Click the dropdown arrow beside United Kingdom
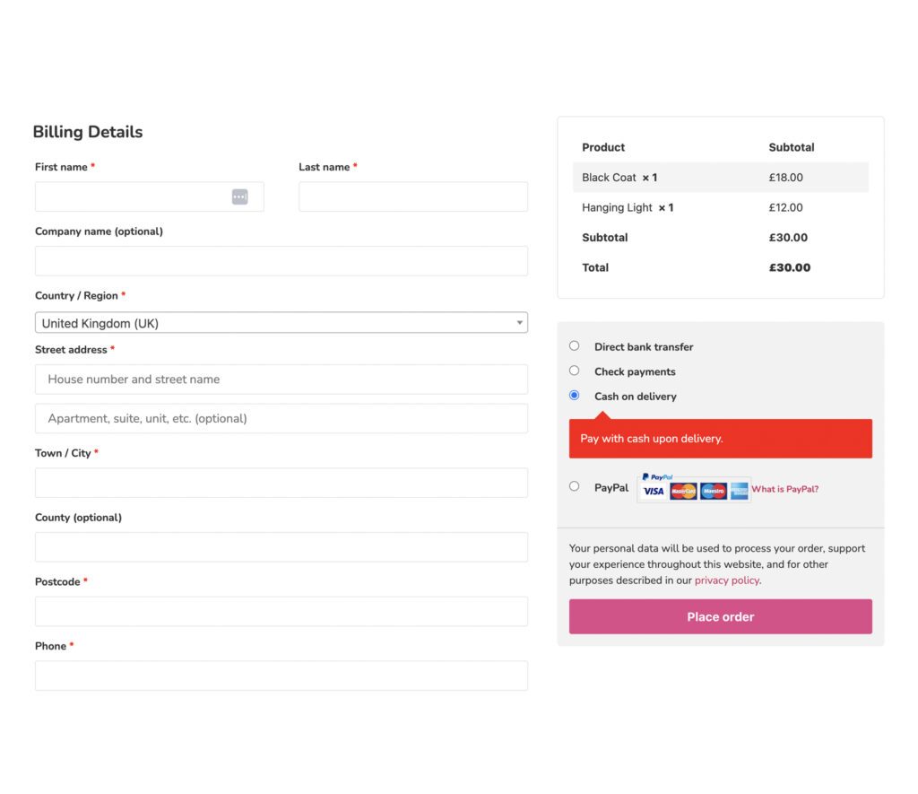The width and height of the screenshot is (918, 794). (x=519, y=323)
